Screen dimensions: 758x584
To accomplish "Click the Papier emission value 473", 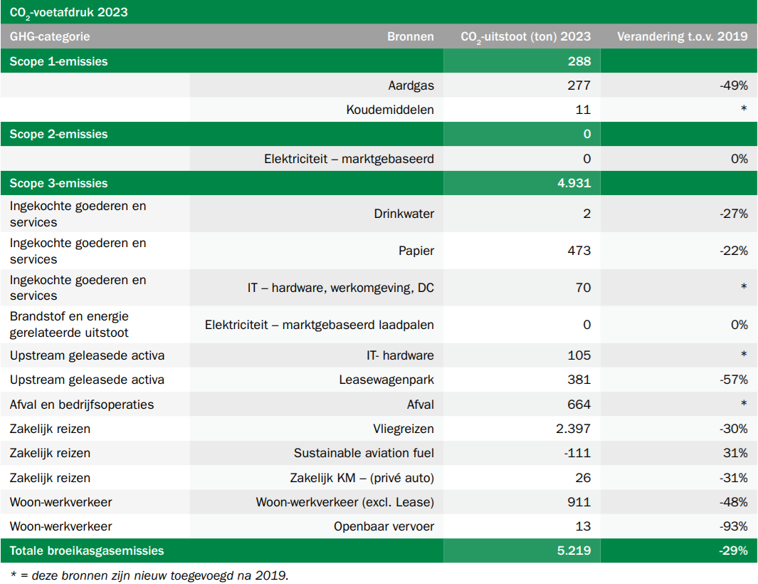I will tap(579, 251).
